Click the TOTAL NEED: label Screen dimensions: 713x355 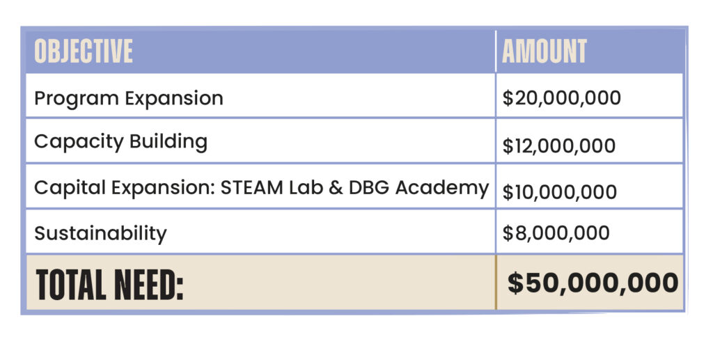pyautogui.click(x=109, y=284)
